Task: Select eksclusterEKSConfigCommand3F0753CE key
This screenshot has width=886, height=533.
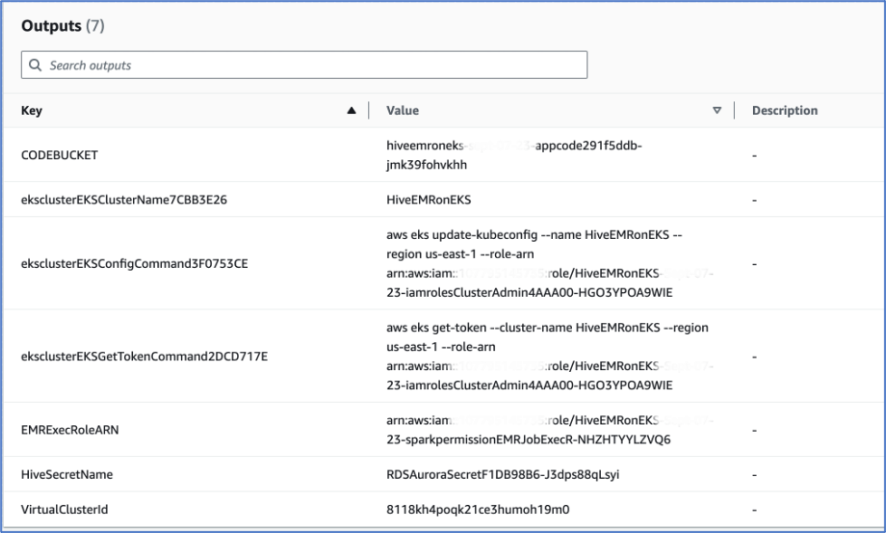Action: coord(135,263)
